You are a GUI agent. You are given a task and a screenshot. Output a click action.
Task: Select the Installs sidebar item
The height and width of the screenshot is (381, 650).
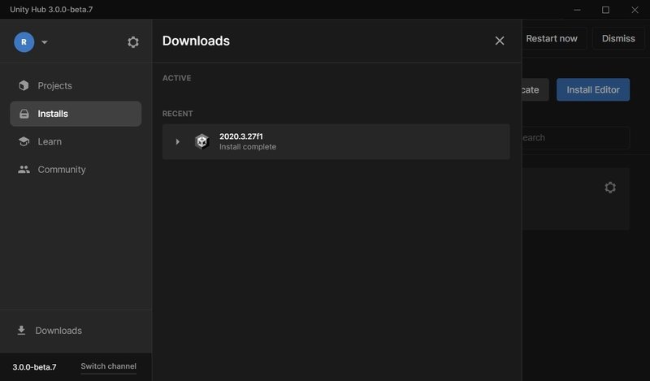[x=76, y=114]
